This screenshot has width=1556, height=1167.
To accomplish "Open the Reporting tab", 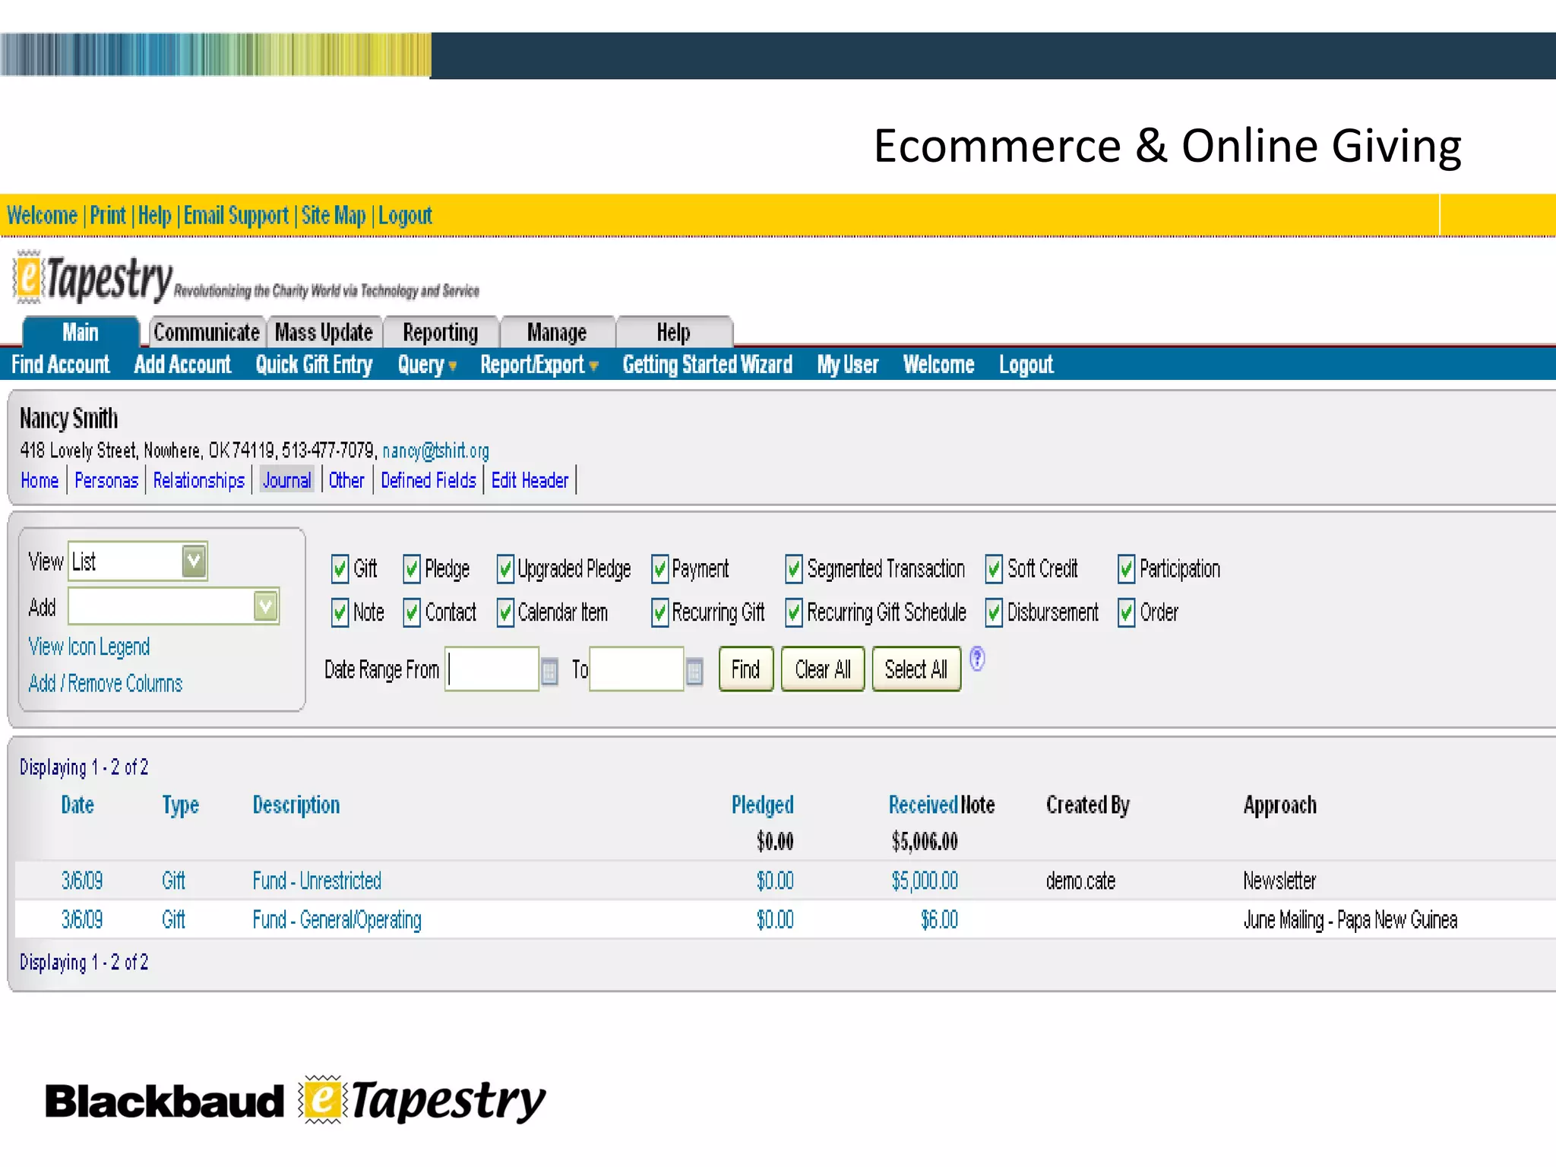I will [x=441, y=332].
